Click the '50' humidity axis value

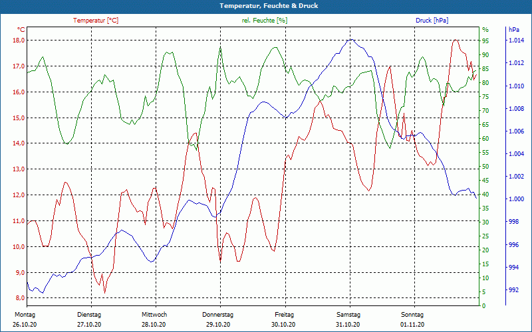485,167
